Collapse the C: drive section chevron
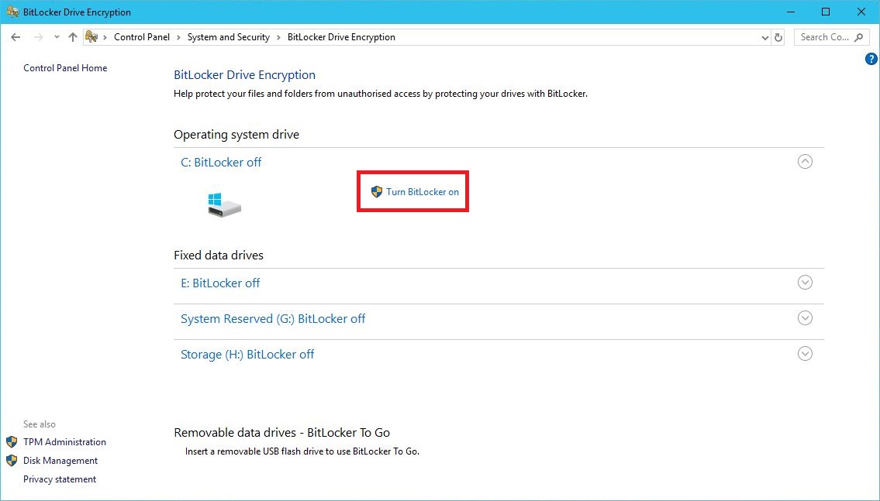The image size is (880, 501). pyautogui.click(x=805, y=162)
